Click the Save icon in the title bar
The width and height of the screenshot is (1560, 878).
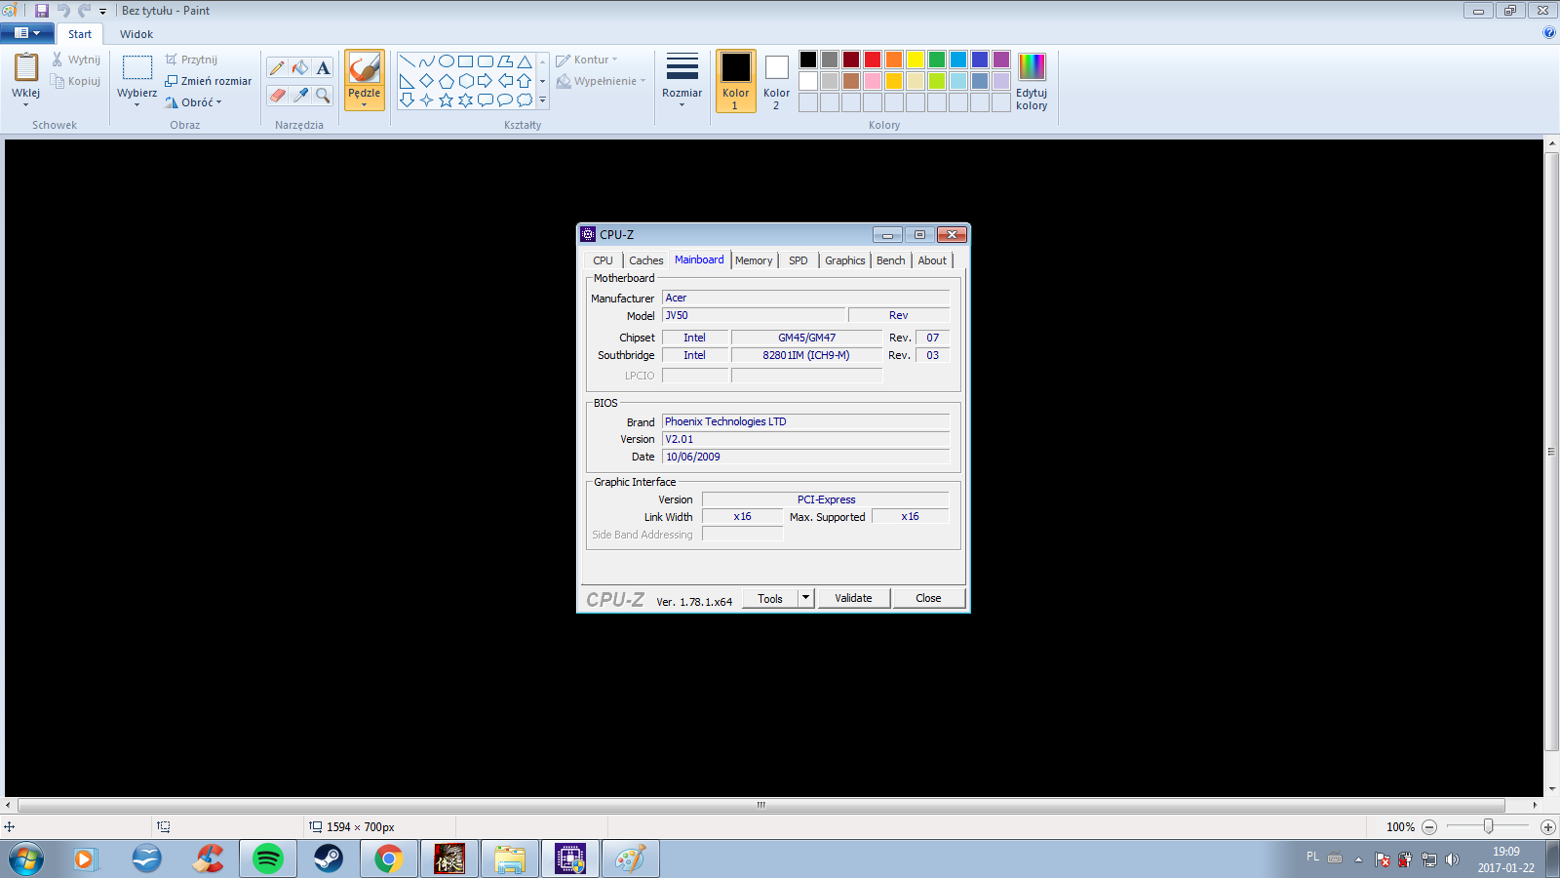41,11
